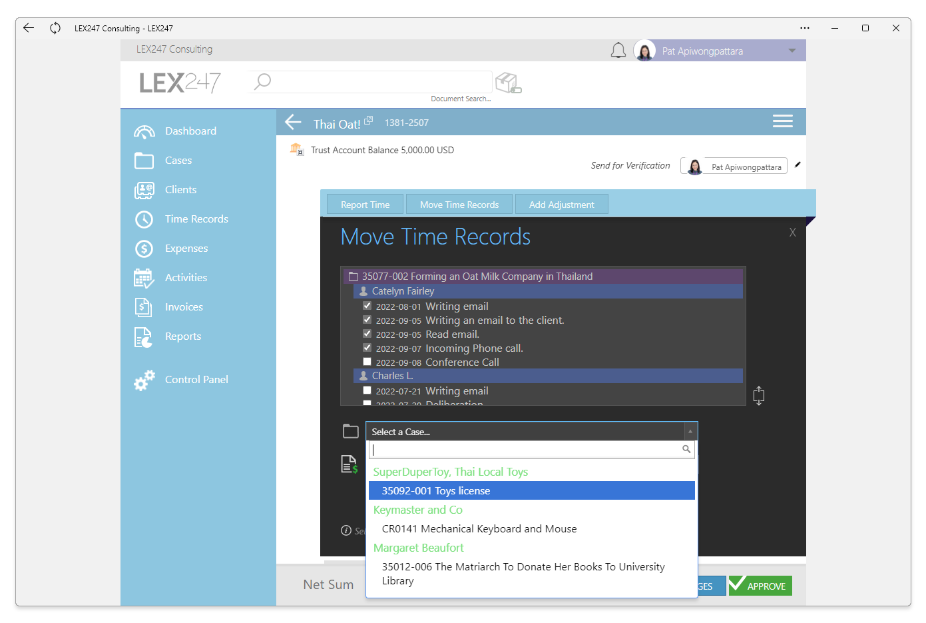Uncheck the 2022-09-05 Read email record
926x623 pixels.
[x=367, y=334]
